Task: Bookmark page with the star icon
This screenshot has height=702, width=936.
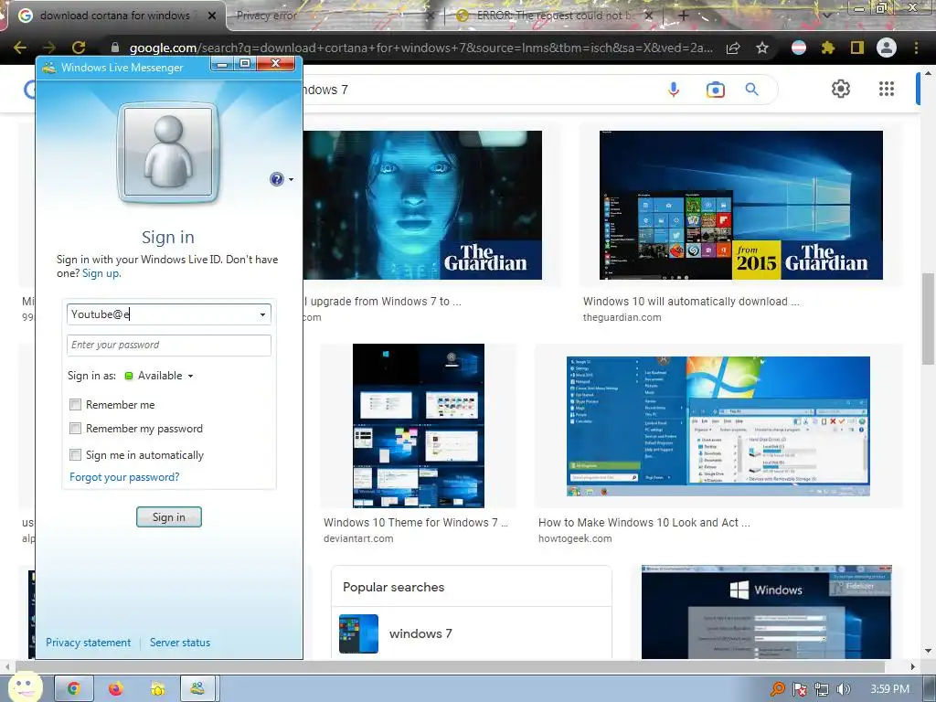Action: (x=762, y=48)
